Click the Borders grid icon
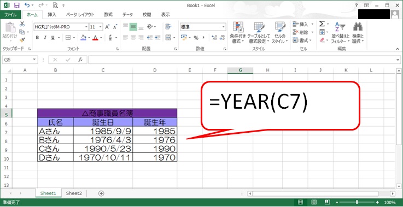 click(x=68, y=38)
